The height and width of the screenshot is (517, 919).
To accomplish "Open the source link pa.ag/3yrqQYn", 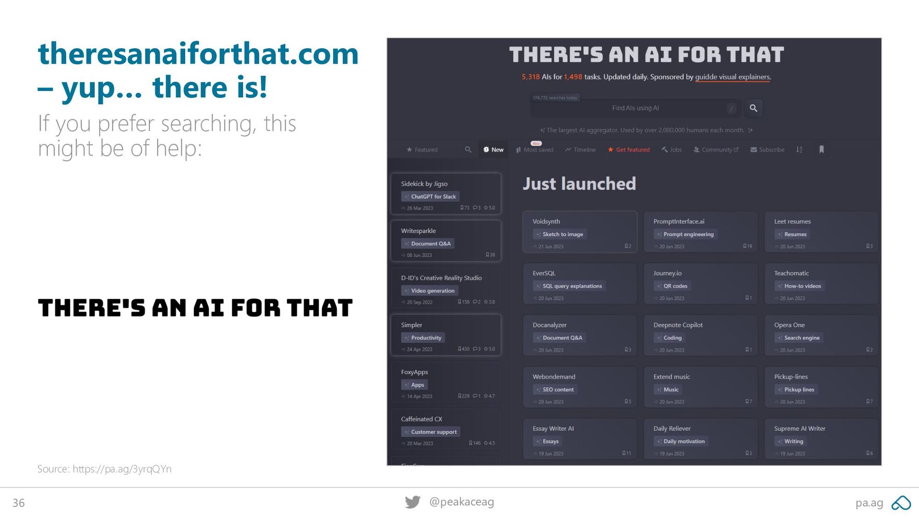I will coord(122,469).
